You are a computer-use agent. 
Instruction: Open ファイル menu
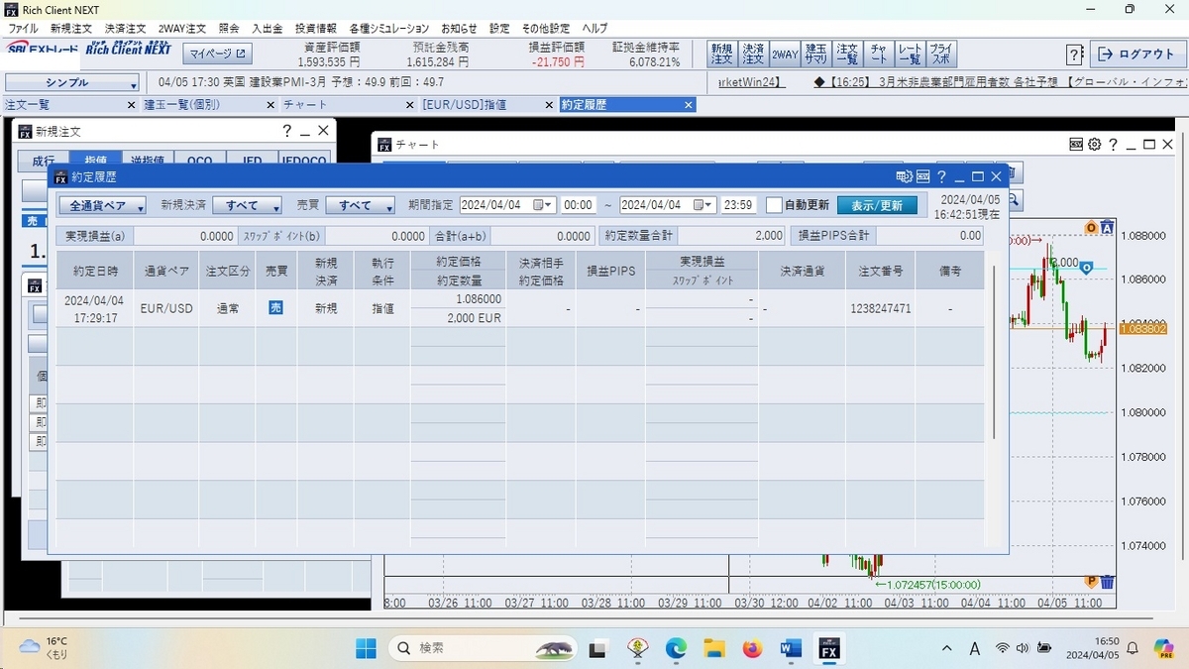click(23, 29)
